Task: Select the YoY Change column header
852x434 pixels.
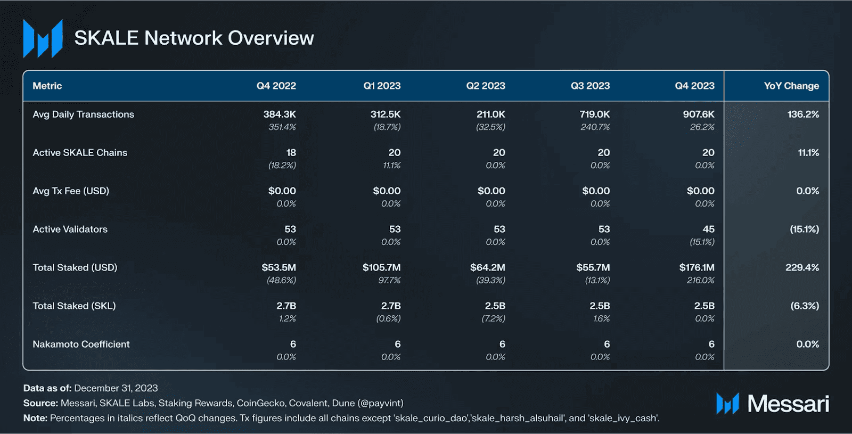Action: coord(791,86)
